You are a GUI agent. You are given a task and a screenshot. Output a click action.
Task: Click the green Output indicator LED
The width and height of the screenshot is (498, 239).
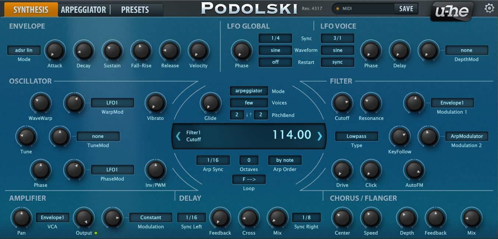pos(96,233)
